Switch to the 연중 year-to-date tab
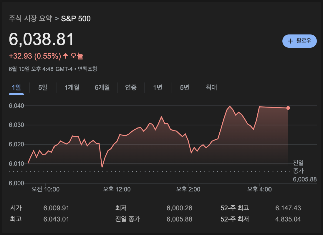Viewport: 323px width, 235px height. (x=131, y=88)
